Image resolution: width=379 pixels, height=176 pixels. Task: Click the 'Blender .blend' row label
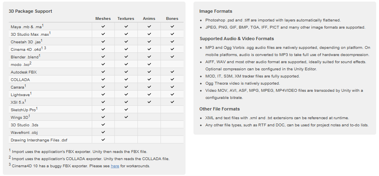point(25,56)
